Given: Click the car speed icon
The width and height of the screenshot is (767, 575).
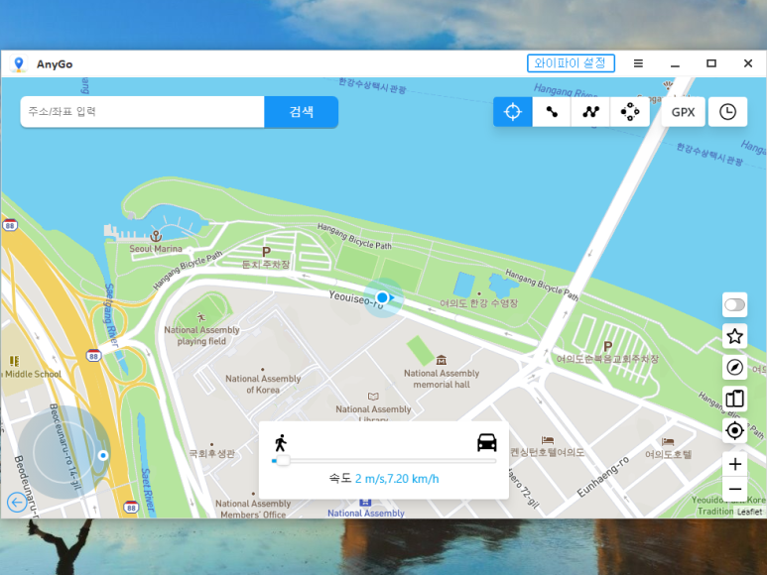Looking at the screenshot, I should click(x=487, y=442).
